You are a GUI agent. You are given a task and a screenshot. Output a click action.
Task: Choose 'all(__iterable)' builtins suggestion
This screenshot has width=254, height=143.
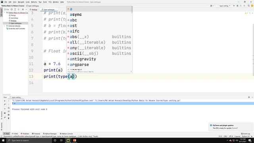tap(99, 43)
